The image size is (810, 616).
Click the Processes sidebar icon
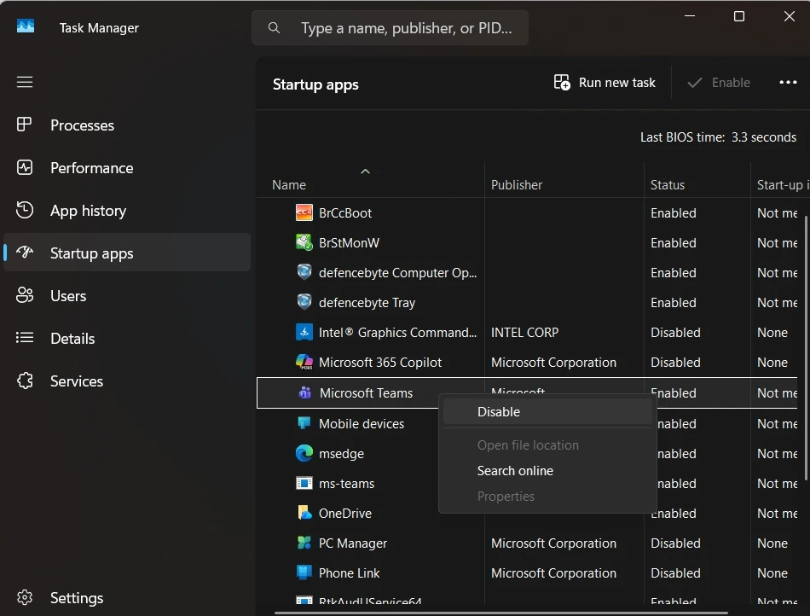click(24, 125)
